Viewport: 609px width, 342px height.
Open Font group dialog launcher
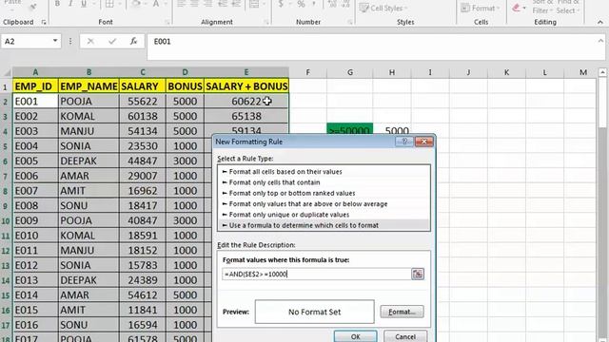pos(167,23)
